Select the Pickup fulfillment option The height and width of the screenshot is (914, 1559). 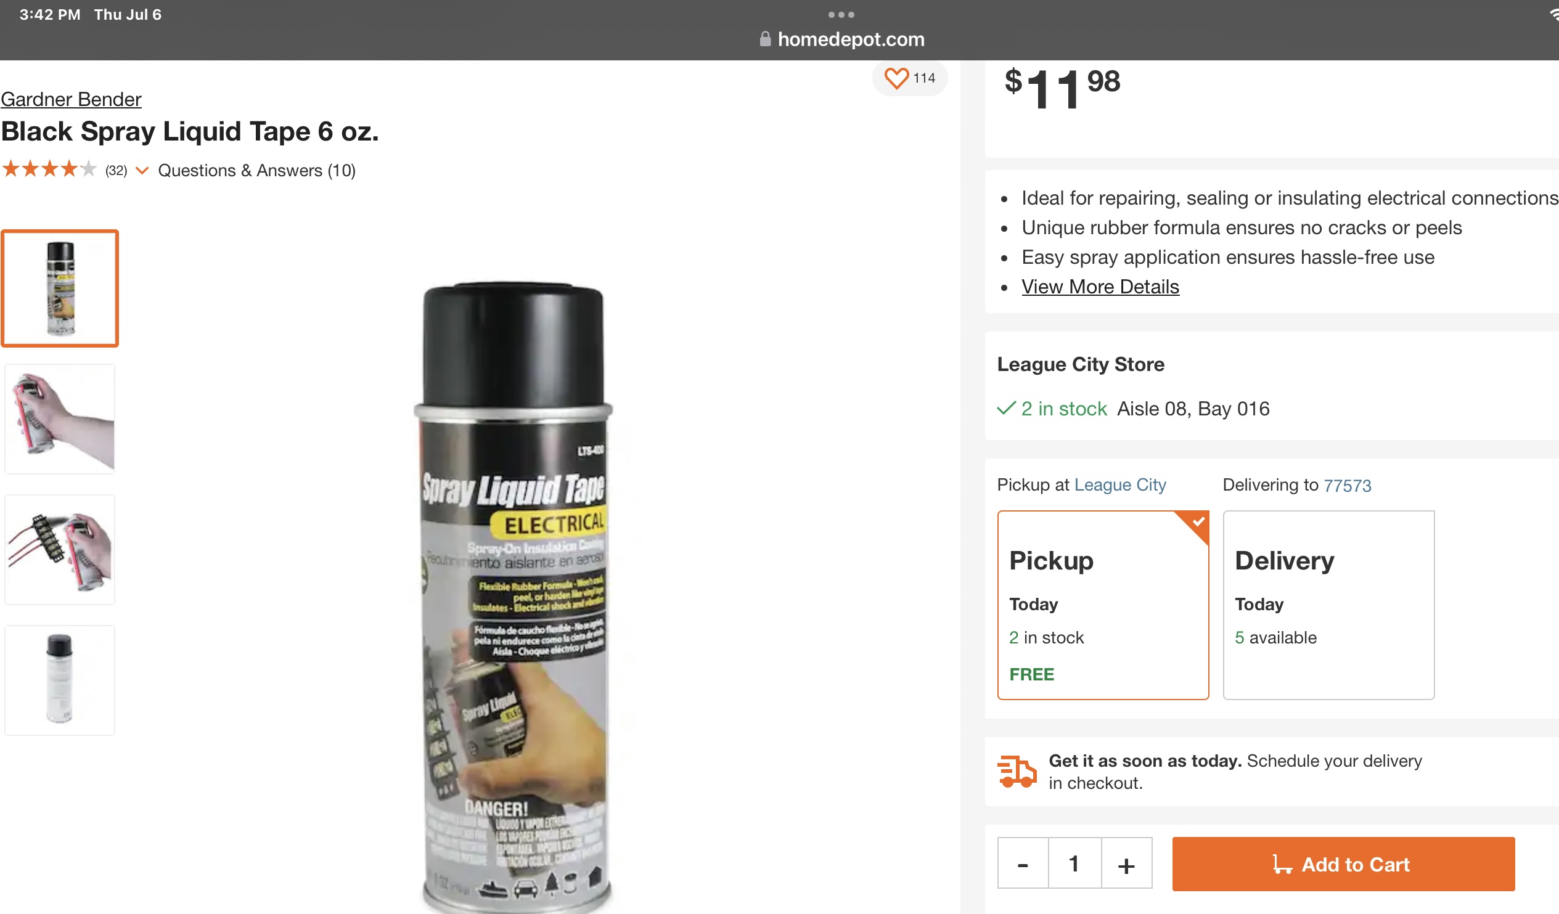point(1102,605)
